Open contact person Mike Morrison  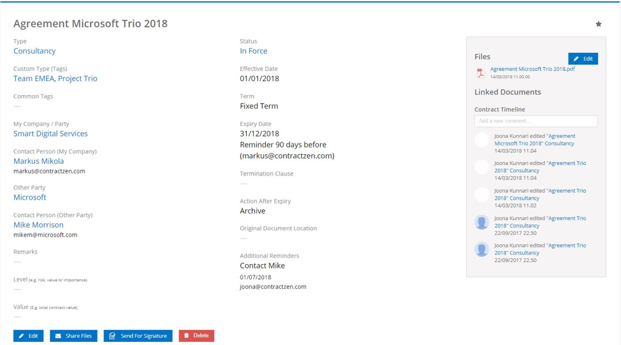tap(38, 224)
